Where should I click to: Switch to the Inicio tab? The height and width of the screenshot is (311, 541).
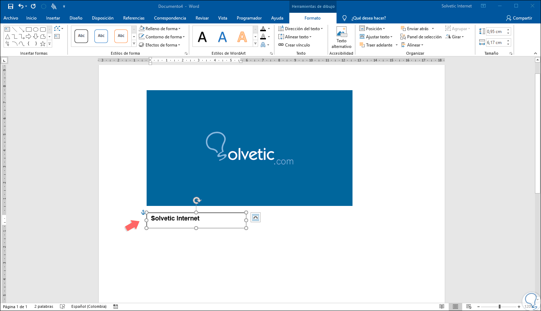click(31, 18)
